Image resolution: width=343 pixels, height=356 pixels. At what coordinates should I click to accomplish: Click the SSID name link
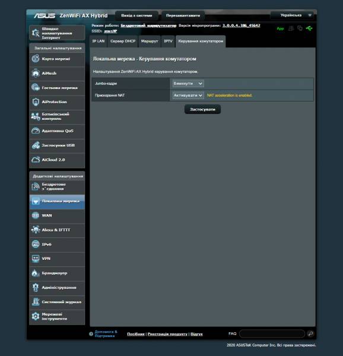click(x=110, y=31)
